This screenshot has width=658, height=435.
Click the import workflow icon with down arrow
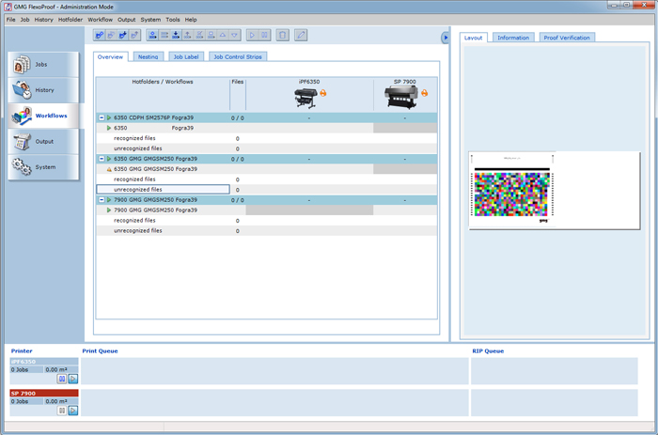(x=176, y=36)
